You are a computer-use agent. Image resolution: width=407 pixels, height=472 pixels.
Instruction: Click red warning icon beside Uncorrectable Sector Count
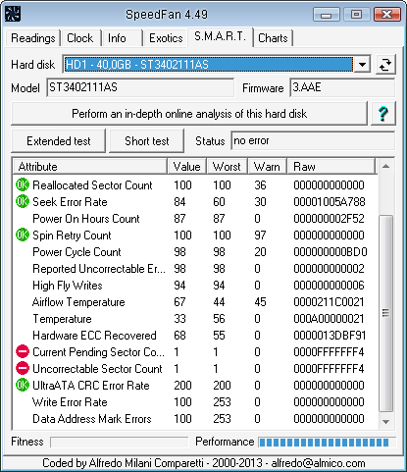[23, 368]
